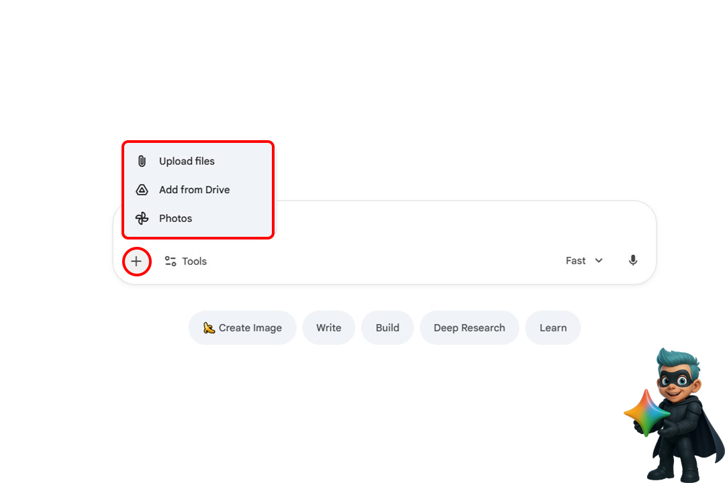Click the rainbow gradient star held by mascot
This screenshot has height=483, width=725.
pyautogui.click(x=648, y=412)
